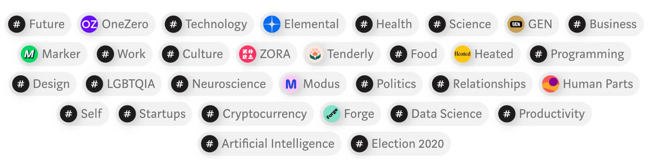
Task: Click the Tenderly flower icon
Action: (315, 54)
